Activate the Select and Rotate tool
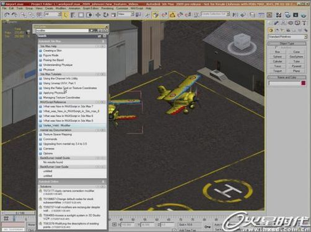This screenshot has height=232, width=311. (106, 15)
